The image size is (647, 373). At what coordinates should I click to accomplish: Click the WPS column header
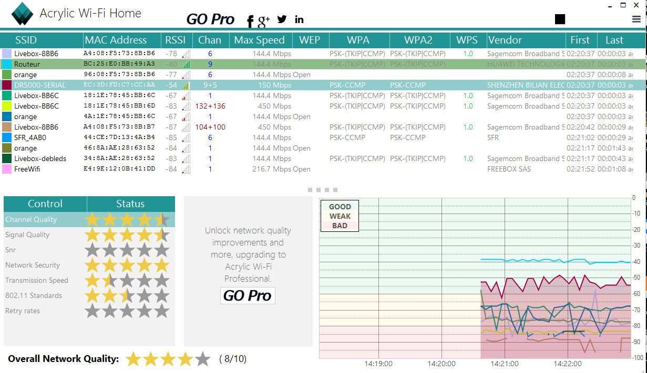coord(467,40)
